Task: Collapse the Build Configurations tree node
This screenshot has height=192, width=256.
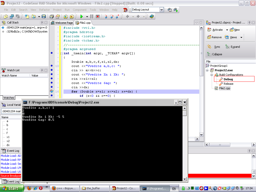Action: tap(211, 75)
